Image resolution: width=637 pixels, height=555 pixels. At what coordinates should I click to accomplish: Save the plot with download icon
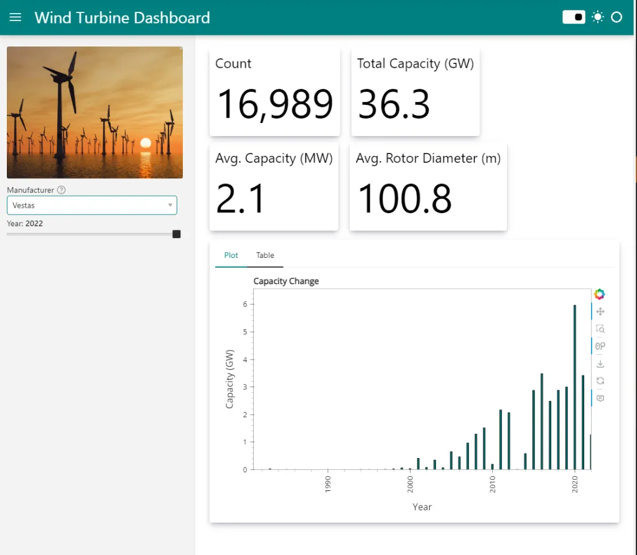pyautogui.click(x=600, y=364)
